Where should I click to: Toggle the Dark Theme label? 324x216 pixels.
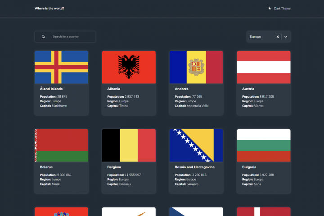(282, 9)
